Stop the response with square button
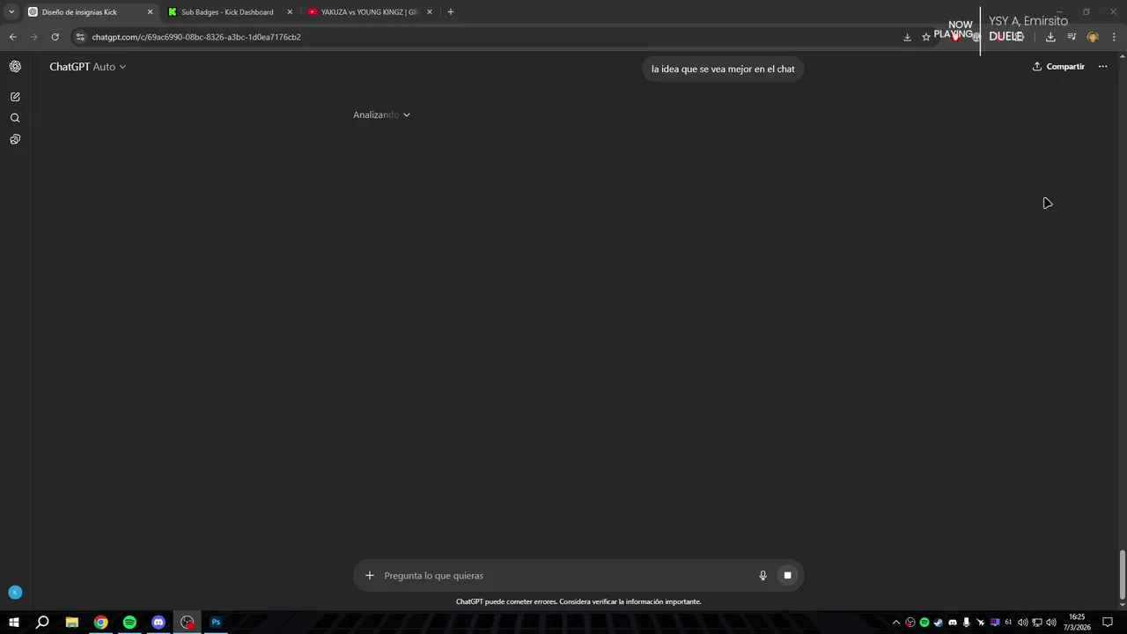Image resolution: width=1127 pixels, height=634 pixels. tap(787, 576)
